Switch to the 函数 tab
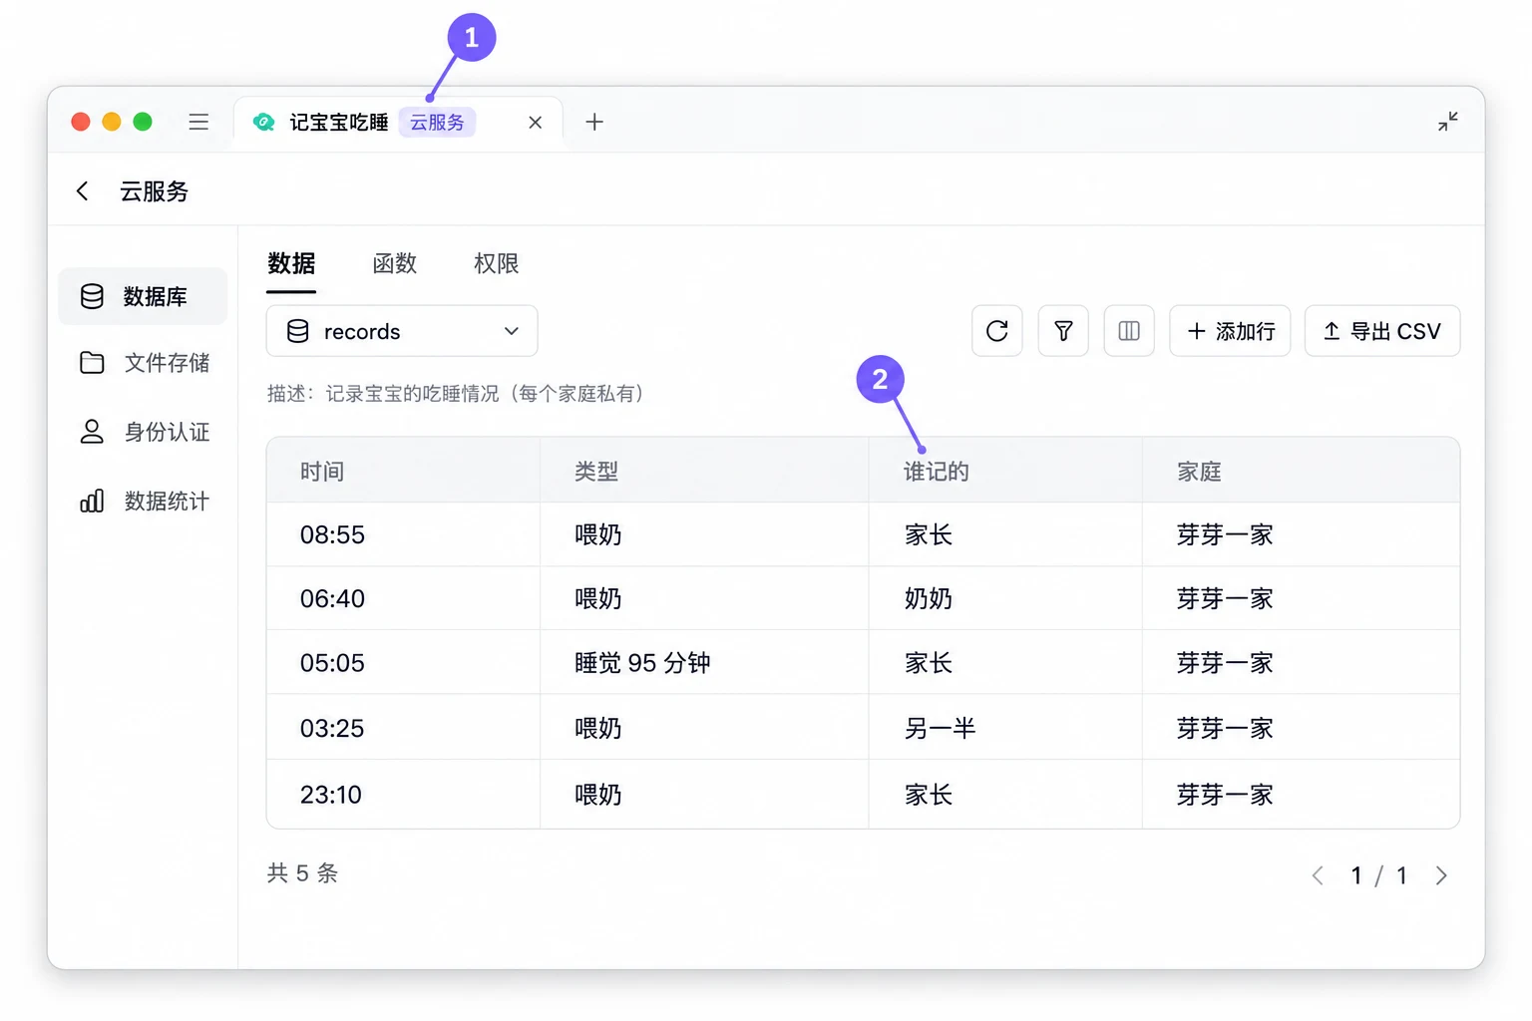Image resolution: width=1532 pixels, height=1021 pixels. pos(394,263)
